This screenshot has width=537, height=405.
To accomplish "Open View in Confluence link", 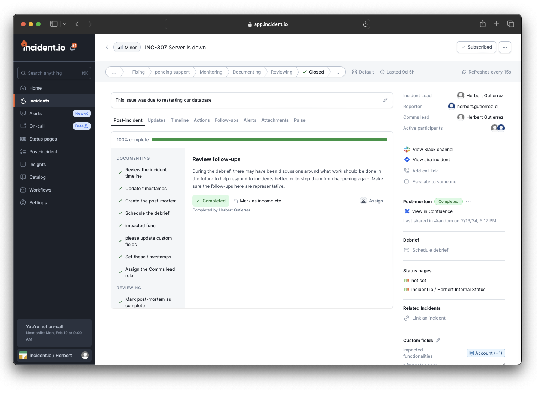I will tap(428, 211).
